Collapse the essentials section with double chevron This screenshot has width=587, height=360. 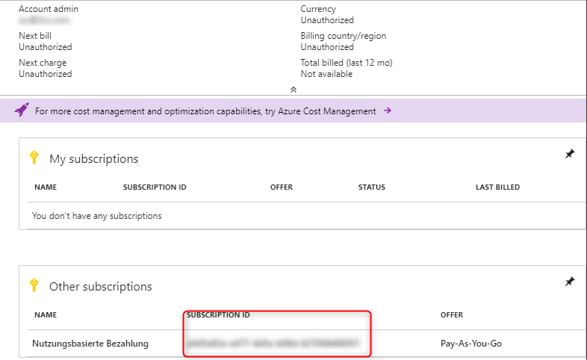293,90
